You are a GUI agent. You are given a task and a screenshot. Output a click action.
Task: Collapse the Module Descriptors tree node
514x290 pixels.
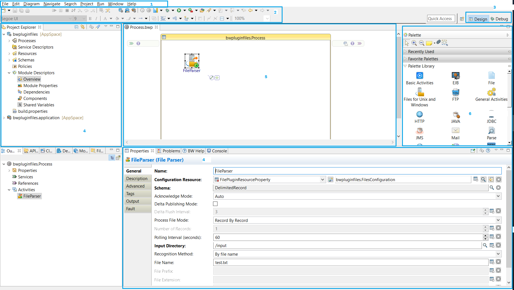(9, 73)
